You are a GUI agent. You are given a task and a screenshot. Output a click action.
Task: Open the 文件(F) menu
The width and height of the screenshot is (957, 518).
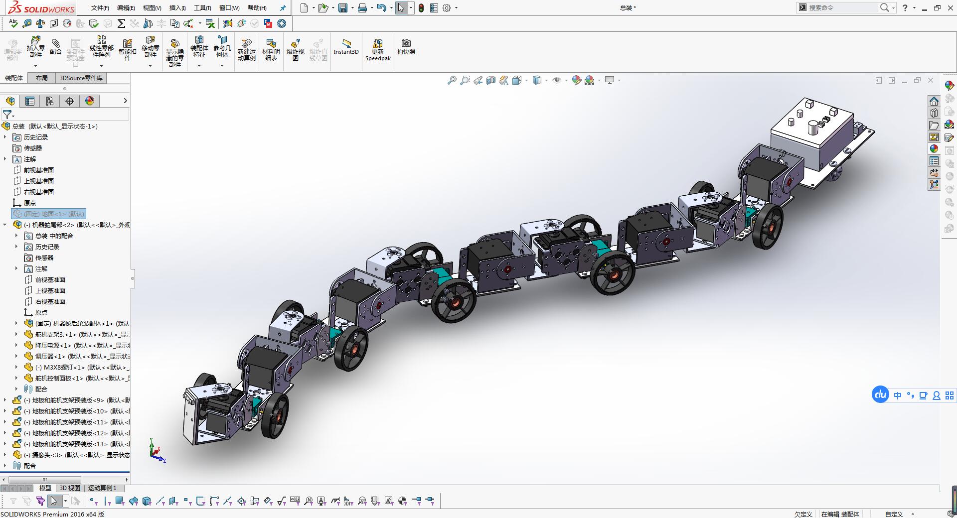coord(100,8)
